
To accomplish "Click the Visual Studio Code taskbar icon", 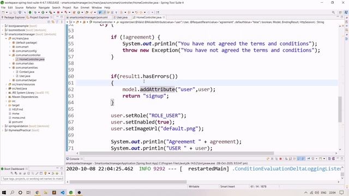I will coord(63,192).
